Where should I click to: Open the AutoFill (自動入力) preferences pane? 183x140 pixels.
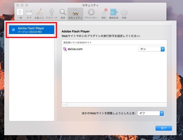39,14
